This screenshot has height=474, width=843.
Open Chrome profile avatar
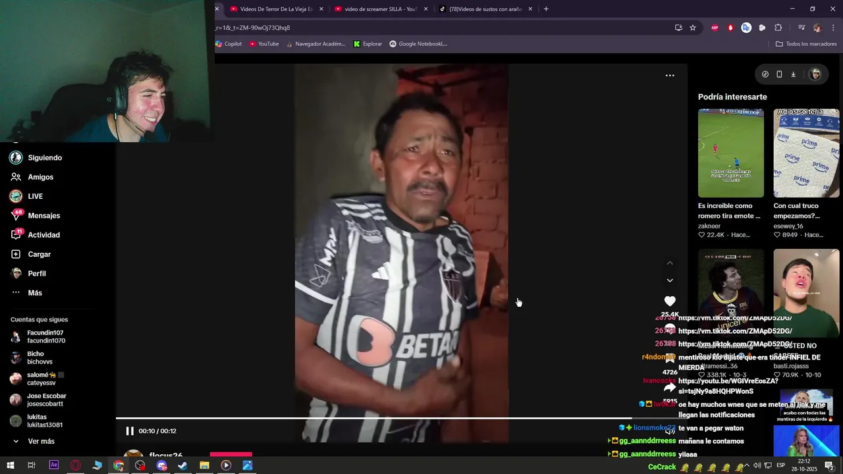pos(817,28)
